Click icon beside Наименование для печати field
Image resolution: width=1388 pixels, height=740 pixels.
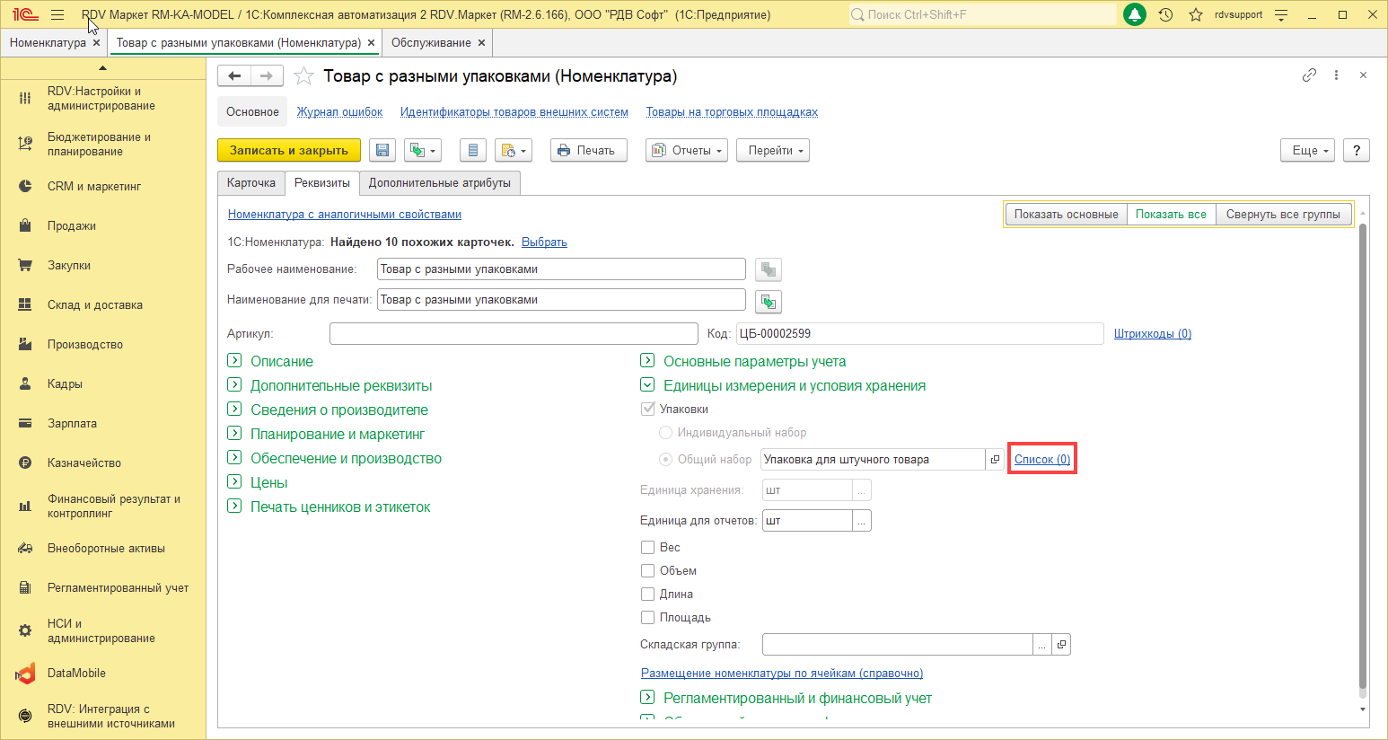(768, 301)
